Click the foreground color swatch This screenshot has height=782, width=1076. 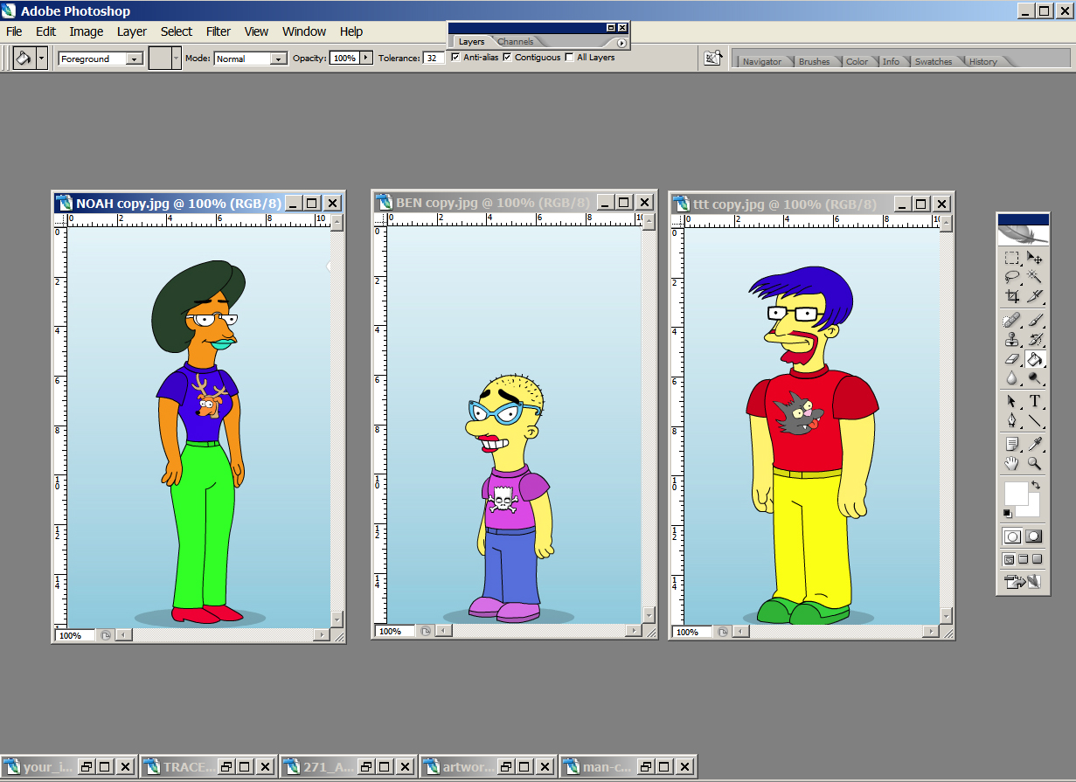click(x=1016, y=493)
